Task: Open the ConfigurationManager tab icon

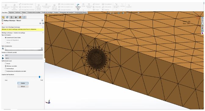Action: point(12,17)
